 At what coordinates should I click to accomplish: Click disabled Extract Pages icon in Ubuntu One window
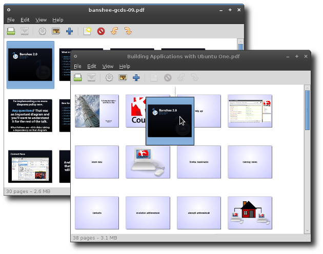point(154,78)
